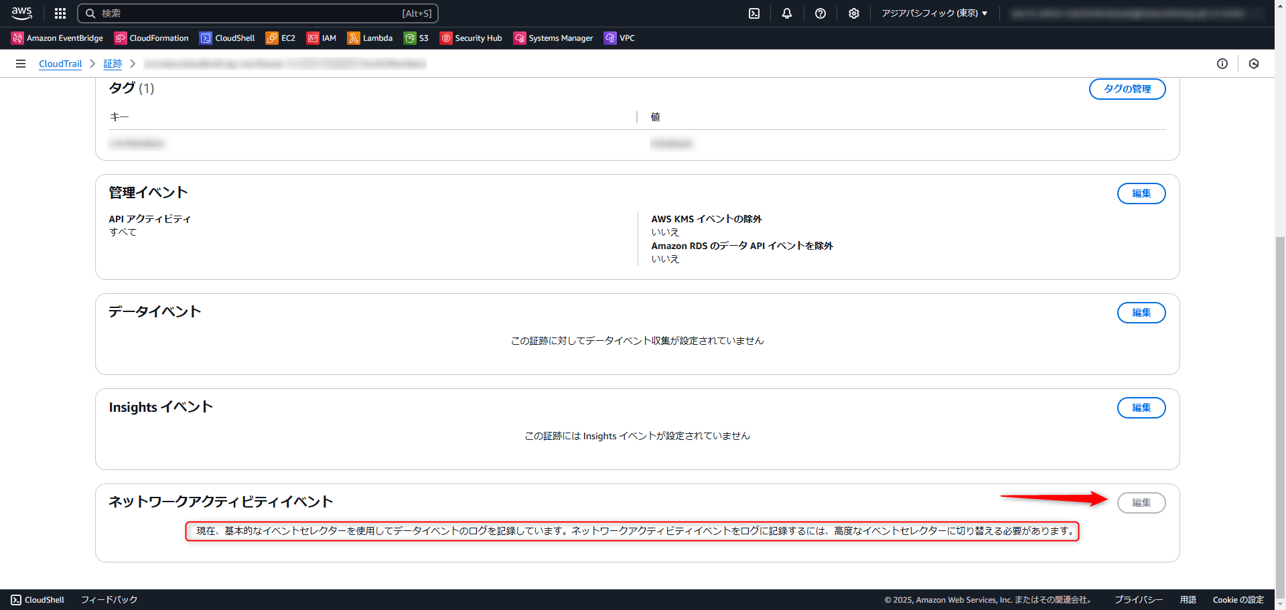Click 編集 for ネットワークアクティビティイベント
This screenshot has width=1286, height=610.
[1141, 503]
